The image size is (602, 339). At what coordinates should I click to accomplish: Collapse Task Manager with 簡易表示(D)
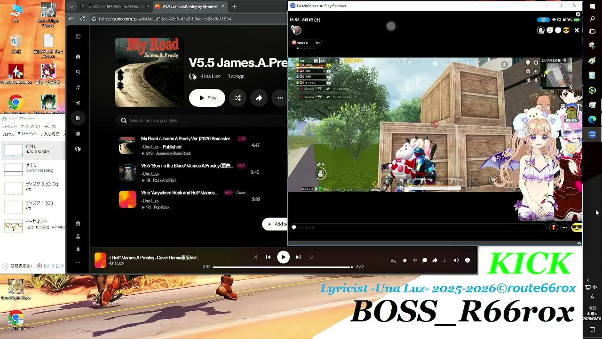point(18,266)
